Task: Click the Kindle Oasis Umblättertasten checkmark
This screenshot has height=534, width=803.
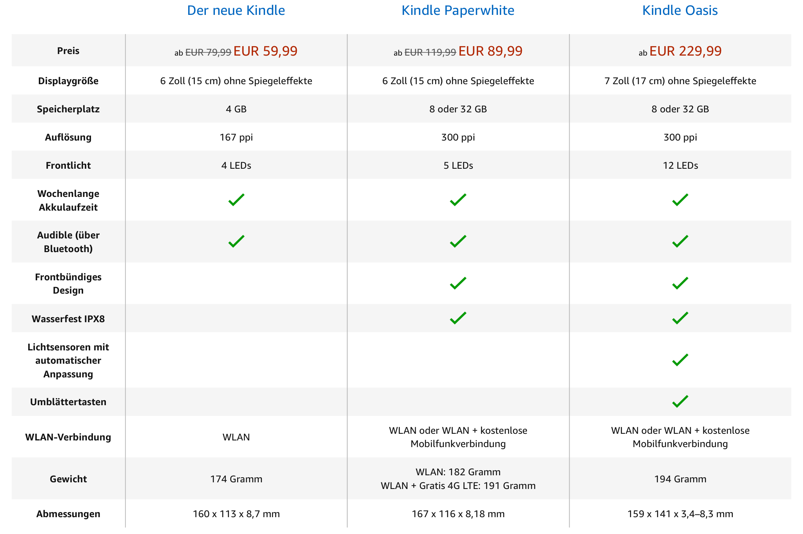Action: (680, 401)
